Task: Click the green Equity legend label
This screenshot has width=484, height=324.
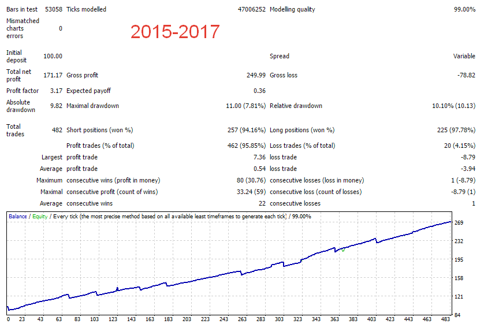Action: pos(40,217)
